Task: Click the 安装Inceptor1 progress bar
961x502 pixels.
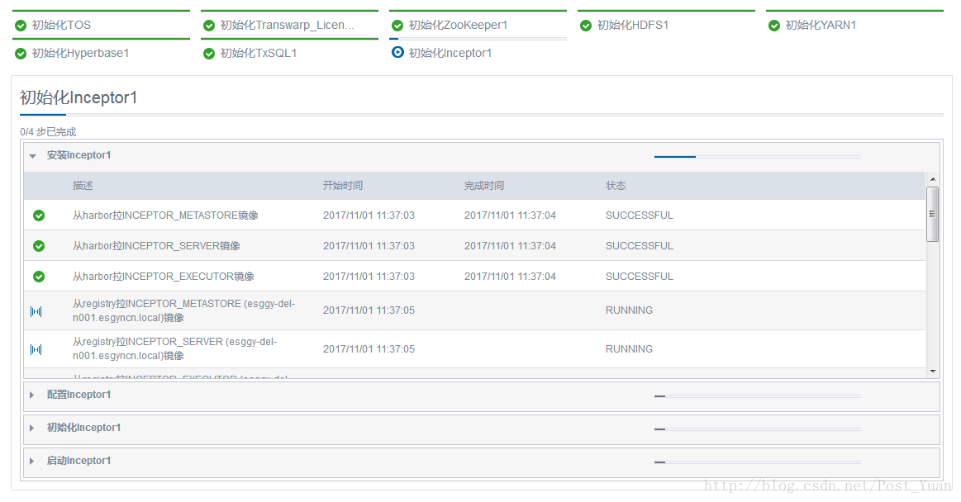Action: (758, 157)
